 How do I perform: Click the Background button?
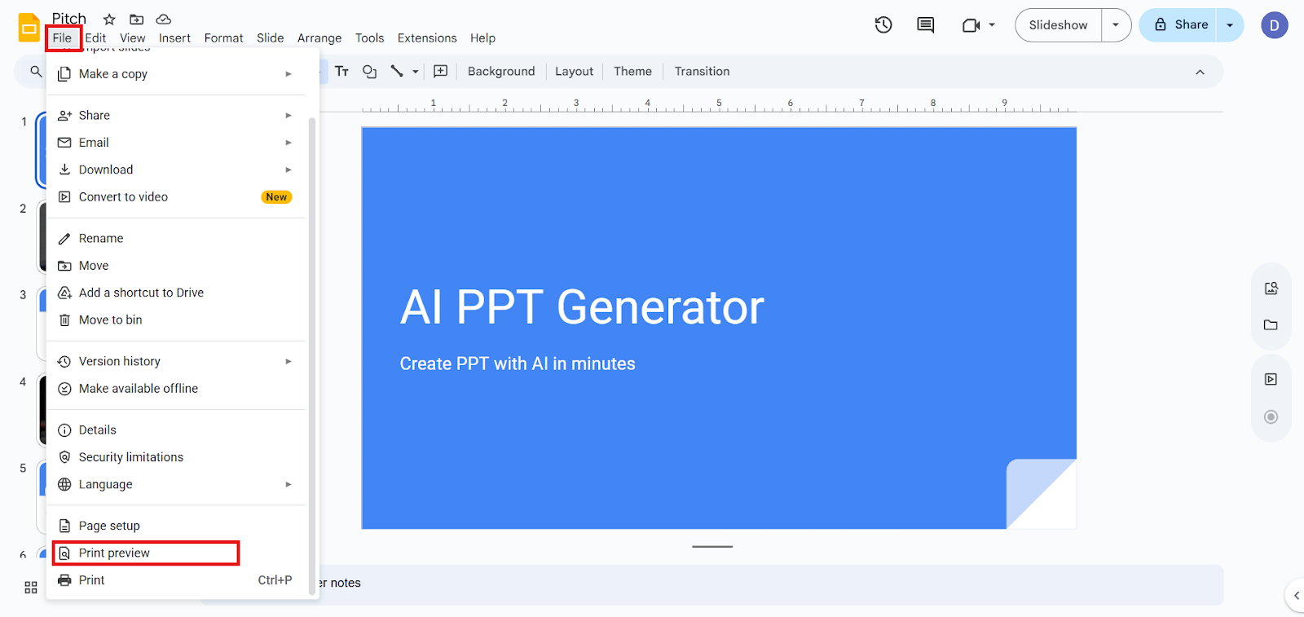(501, 72)
